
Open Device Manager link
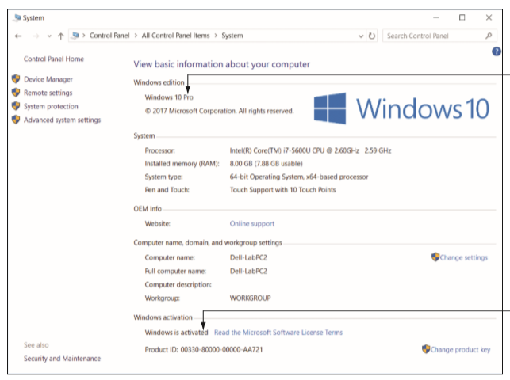pyautogui.click(x=48, y=79)
